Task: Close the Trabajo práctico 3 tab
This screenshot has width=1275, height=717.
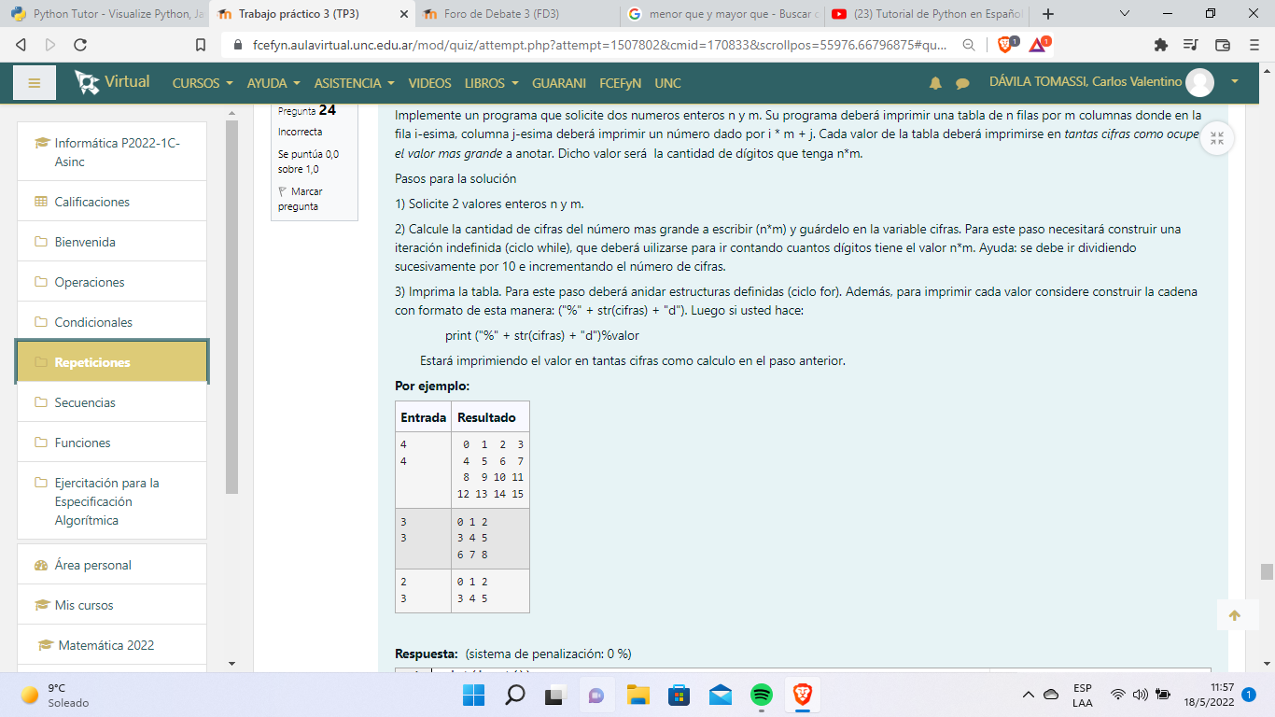Action: (x=403, y=14)
